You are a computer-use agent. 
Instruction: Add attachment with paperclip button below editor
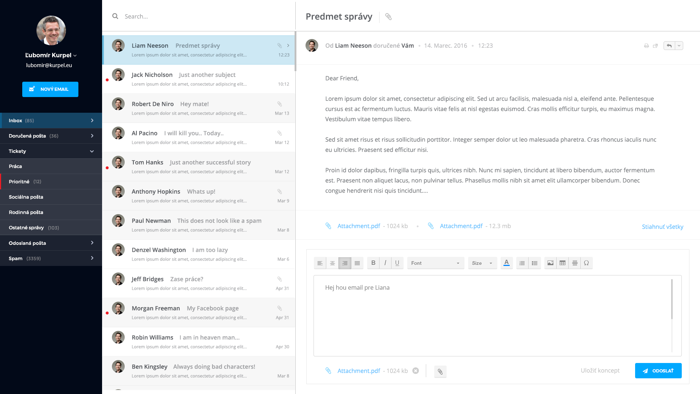point(440,372)
